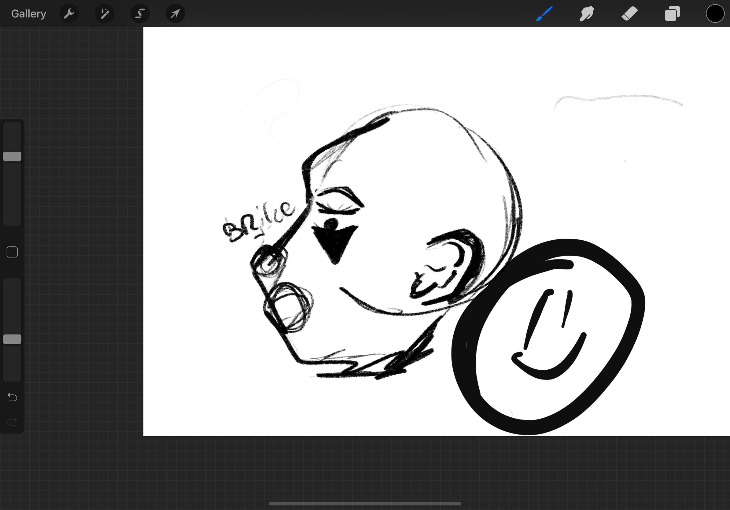Open the Actions wrench menu
Image resolution: width=730 pixels, height=510 pixels.
coord(69,14)
